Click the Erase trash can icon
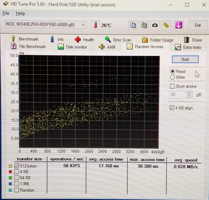This screenshot has height=200, width=209. coord(186,40)
